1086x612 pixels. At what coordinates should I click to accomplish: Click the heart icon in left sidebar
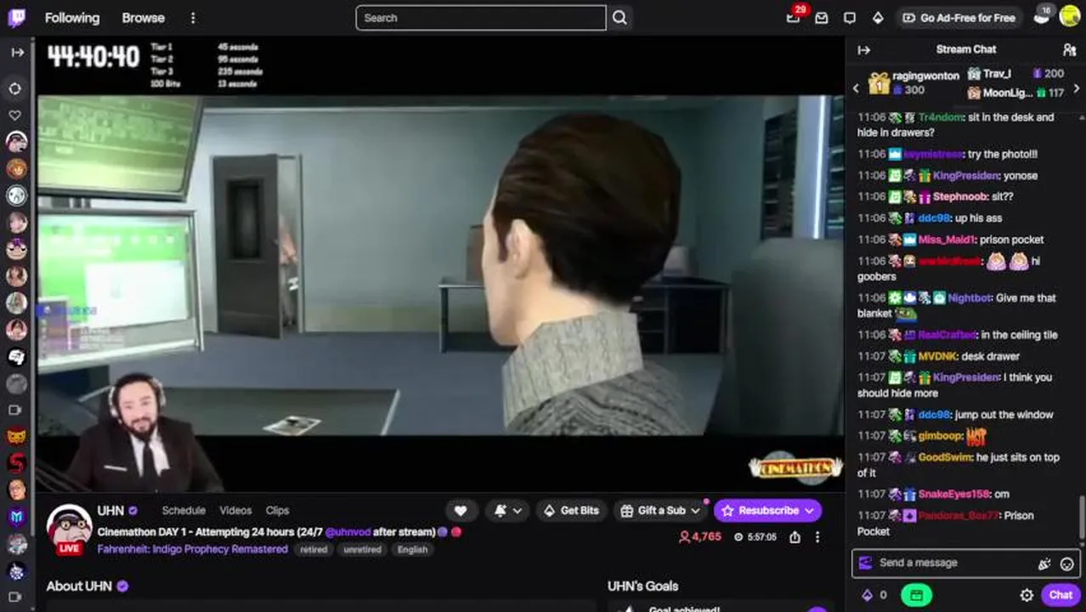[x=15, y=115]
